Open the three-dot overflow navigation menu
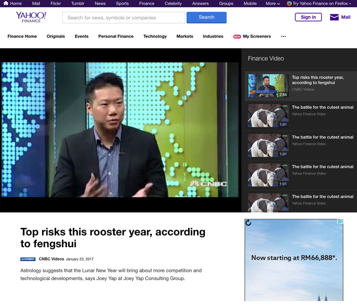The width and height of the screenshot is (357, 305). [283, 36]
